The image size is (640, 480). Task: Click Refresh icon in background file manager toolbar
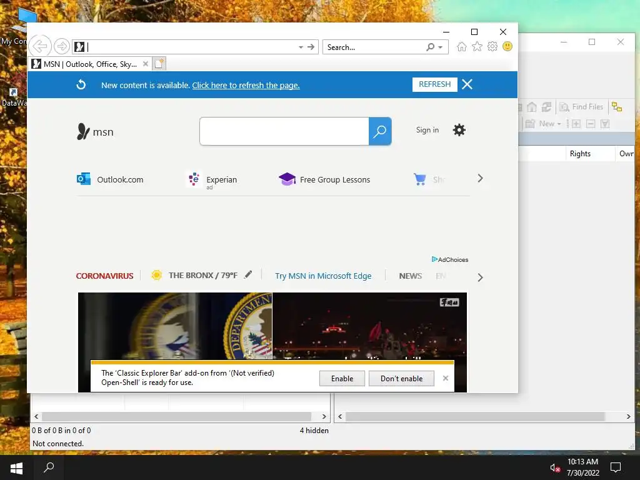coord(546,107)
